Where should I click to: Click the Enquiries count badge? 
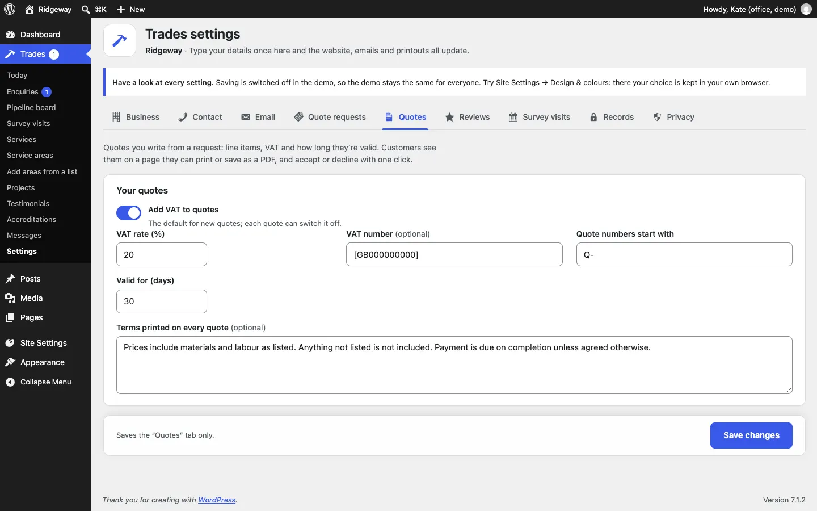pos(47,91)
